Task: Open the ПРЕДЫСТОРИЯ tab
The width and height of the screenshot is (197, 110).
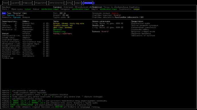Action: click(41, 3)
